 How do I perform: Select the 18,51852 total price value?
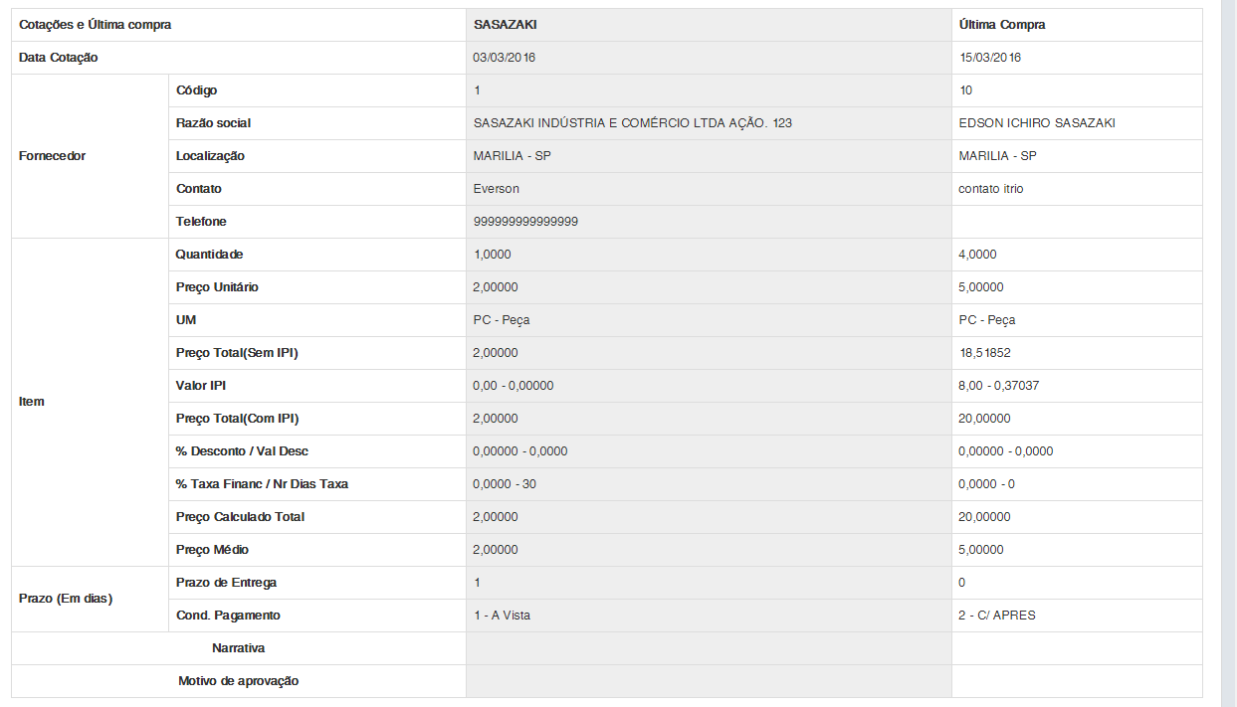click(984, 353)
